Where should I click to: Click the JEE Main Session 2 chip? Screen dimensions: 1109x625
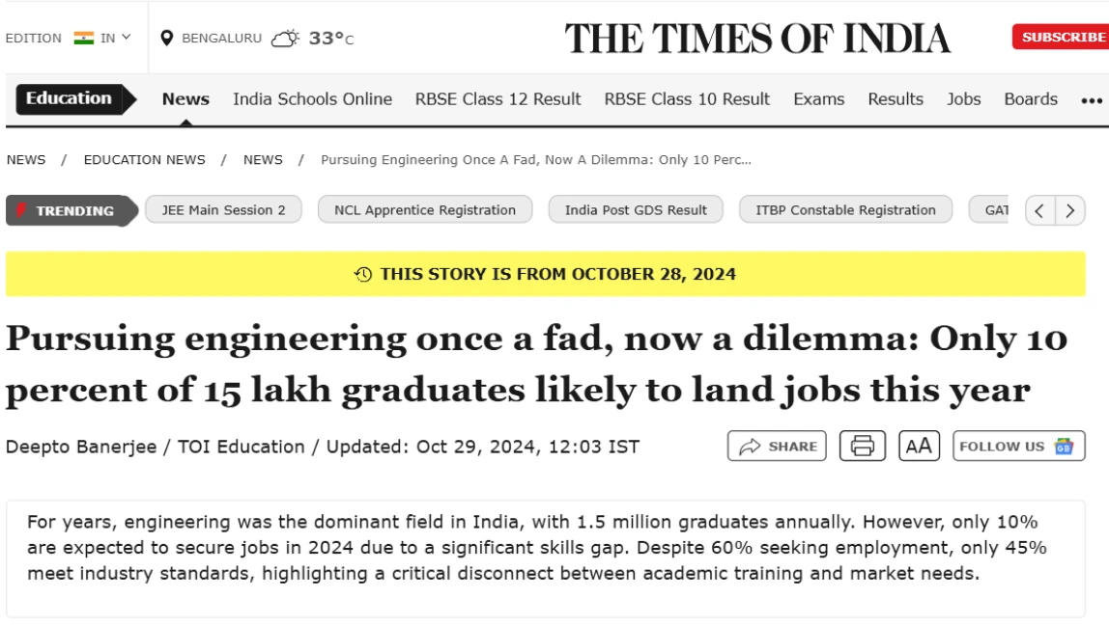[x=223, y=210]
